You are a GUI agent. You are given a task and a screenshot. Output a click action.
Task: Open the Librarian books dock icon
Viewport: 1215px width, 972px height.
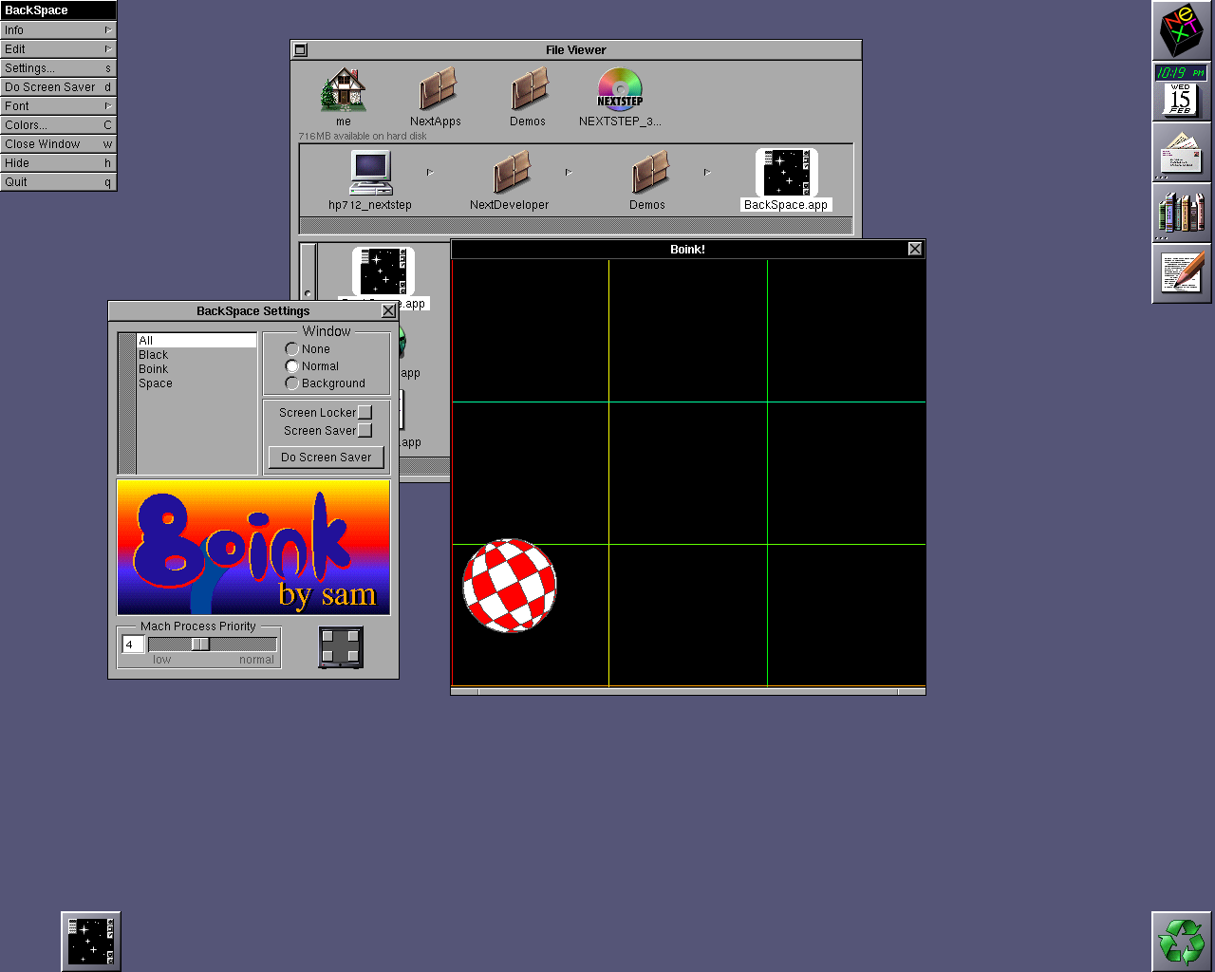[1181, 213]
